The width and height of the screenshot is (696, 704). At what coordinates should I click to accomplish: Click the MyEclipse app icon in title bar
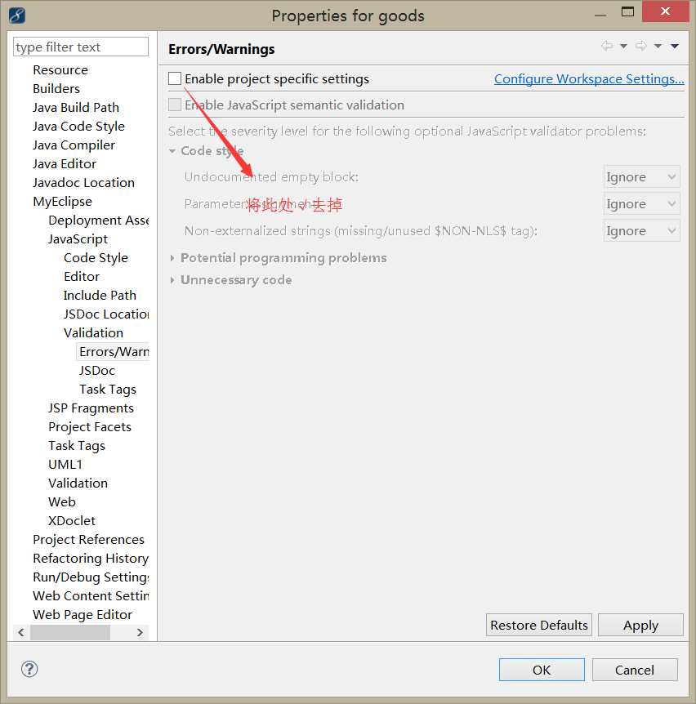[16, 16]
